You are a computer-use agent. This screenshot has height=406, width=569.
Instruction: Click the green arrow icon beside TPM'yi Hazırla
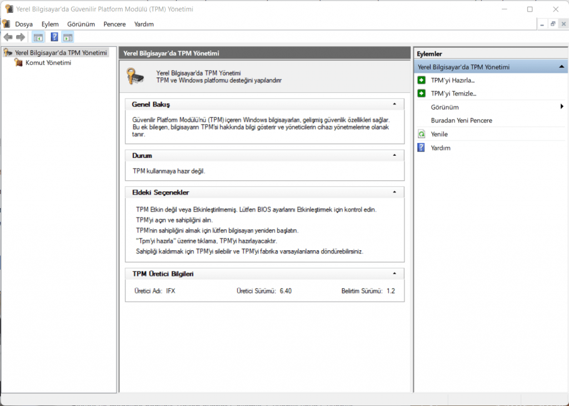421,80
